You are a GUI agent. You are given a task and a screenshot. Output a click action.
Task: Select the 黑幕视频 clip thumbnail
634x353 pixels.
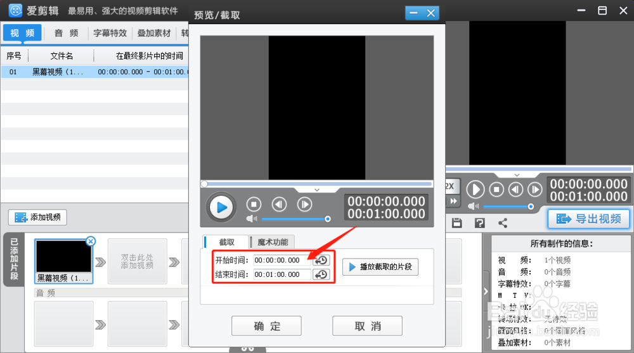point(63,261)
